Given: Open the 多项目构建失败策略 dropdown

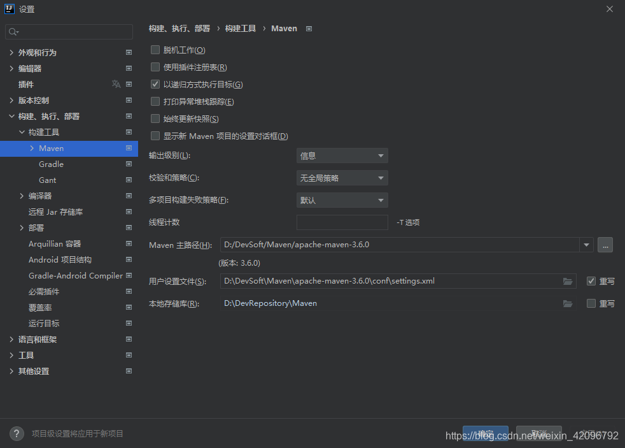Looking at the screenshot, I should click(x=342, y=200).
